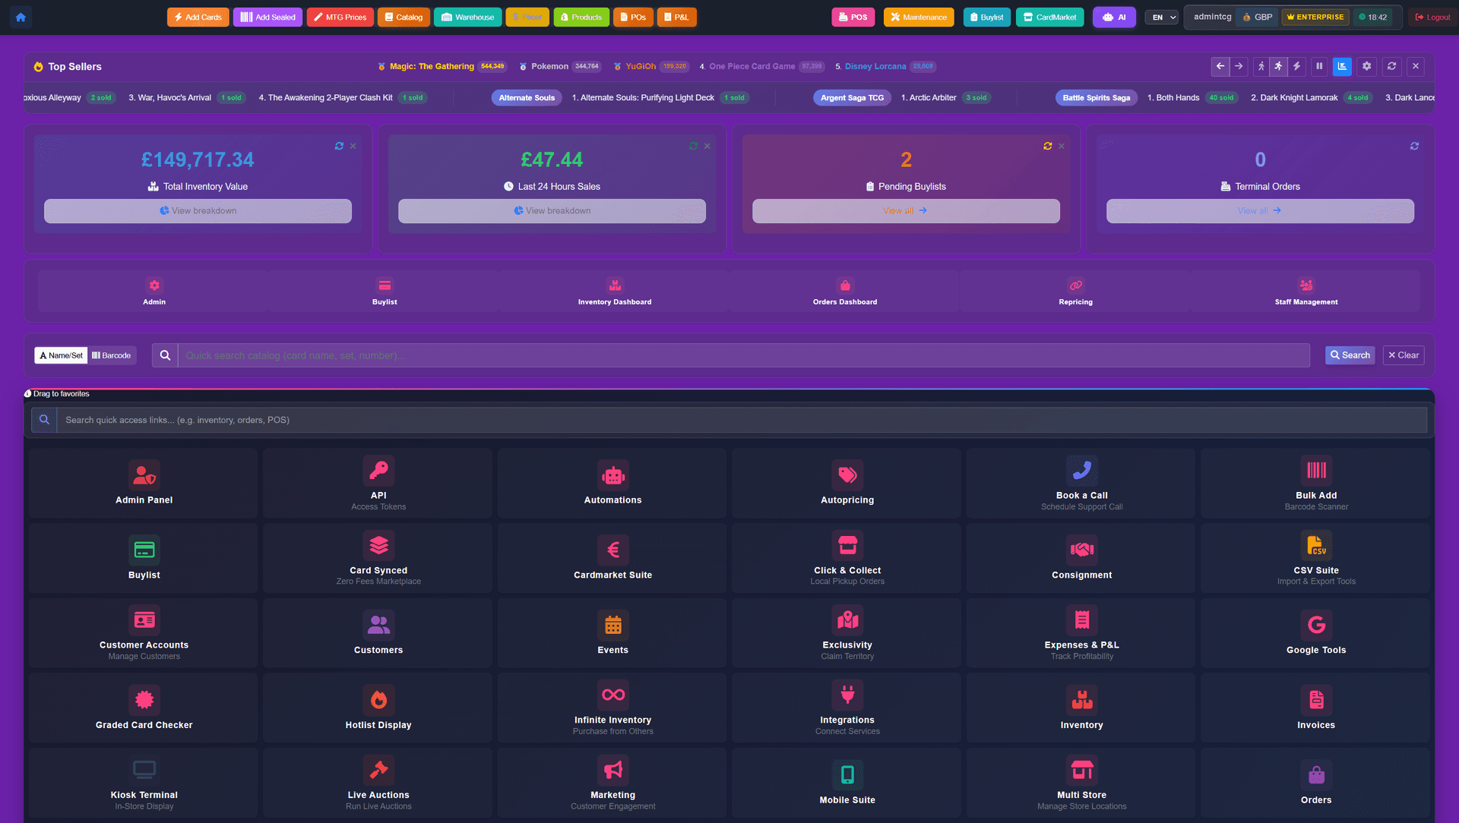1459x823 pixels.
Task: Click View breakdown under Total Inventory Value
Action: pyautogui.click(x=198, y=210)
